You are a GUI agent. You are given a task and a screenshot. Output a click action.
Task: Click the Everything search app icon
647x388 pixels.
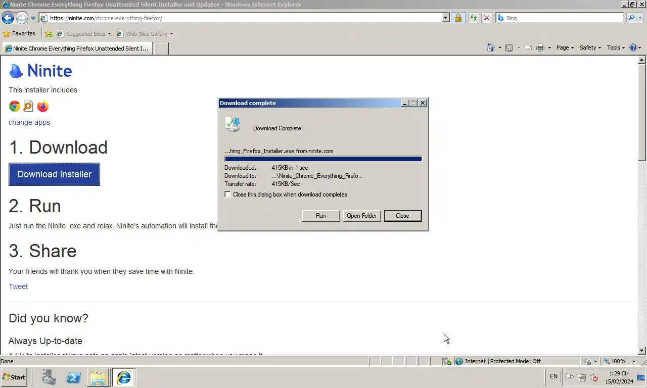pos(28,106)
